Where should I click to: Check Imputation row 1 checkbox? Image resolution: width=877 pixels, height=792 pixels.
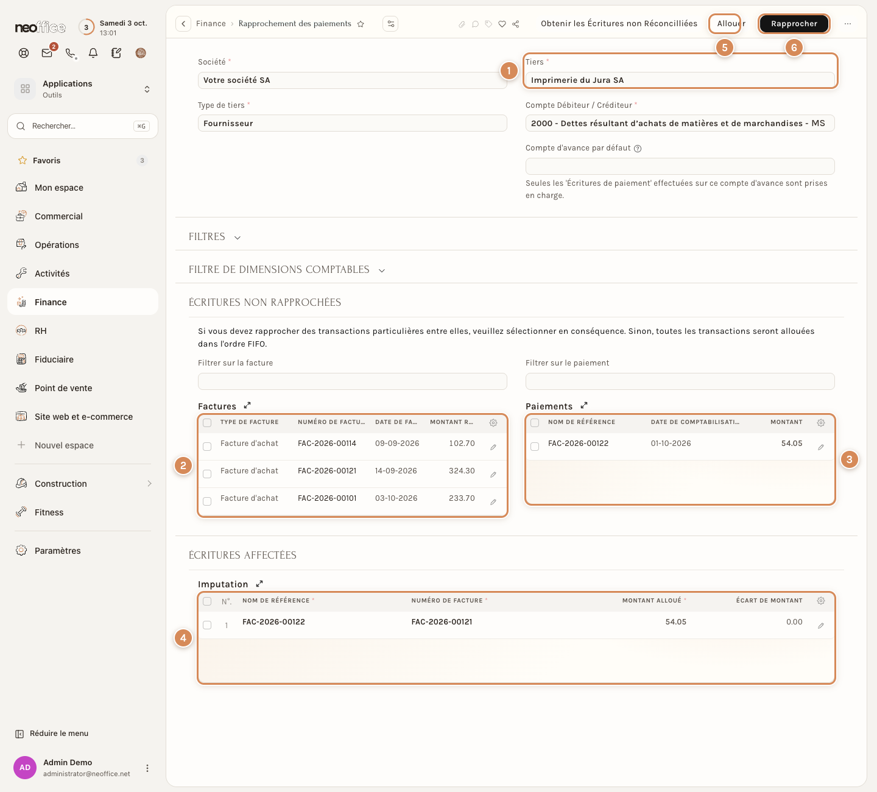(207, 625)
